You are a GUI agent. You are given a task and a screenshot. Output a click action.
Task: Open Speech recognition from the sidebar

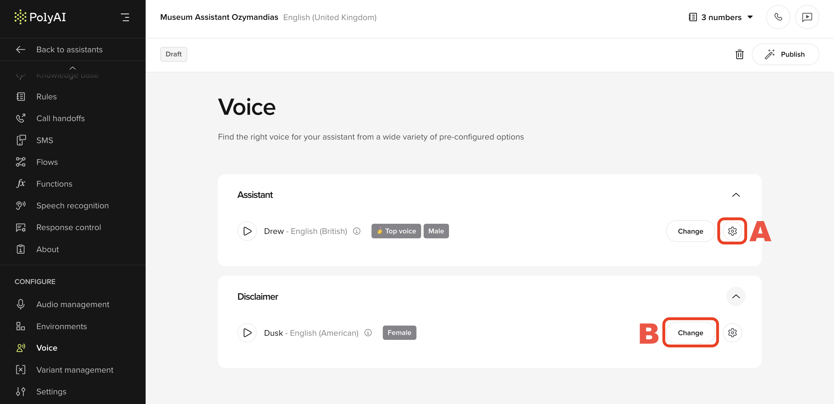(x=73, y=205)
